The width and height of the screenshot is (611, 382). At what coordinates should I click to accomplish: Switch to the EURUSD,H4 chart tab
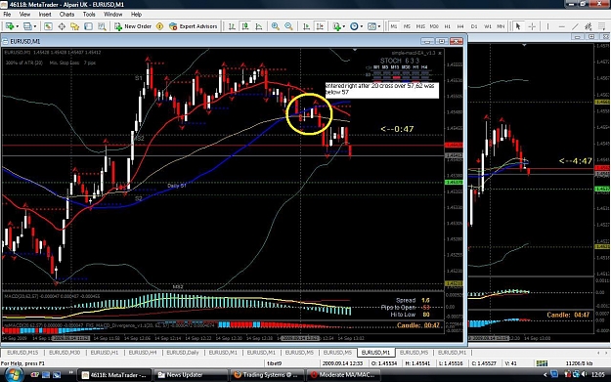point(142,353)
